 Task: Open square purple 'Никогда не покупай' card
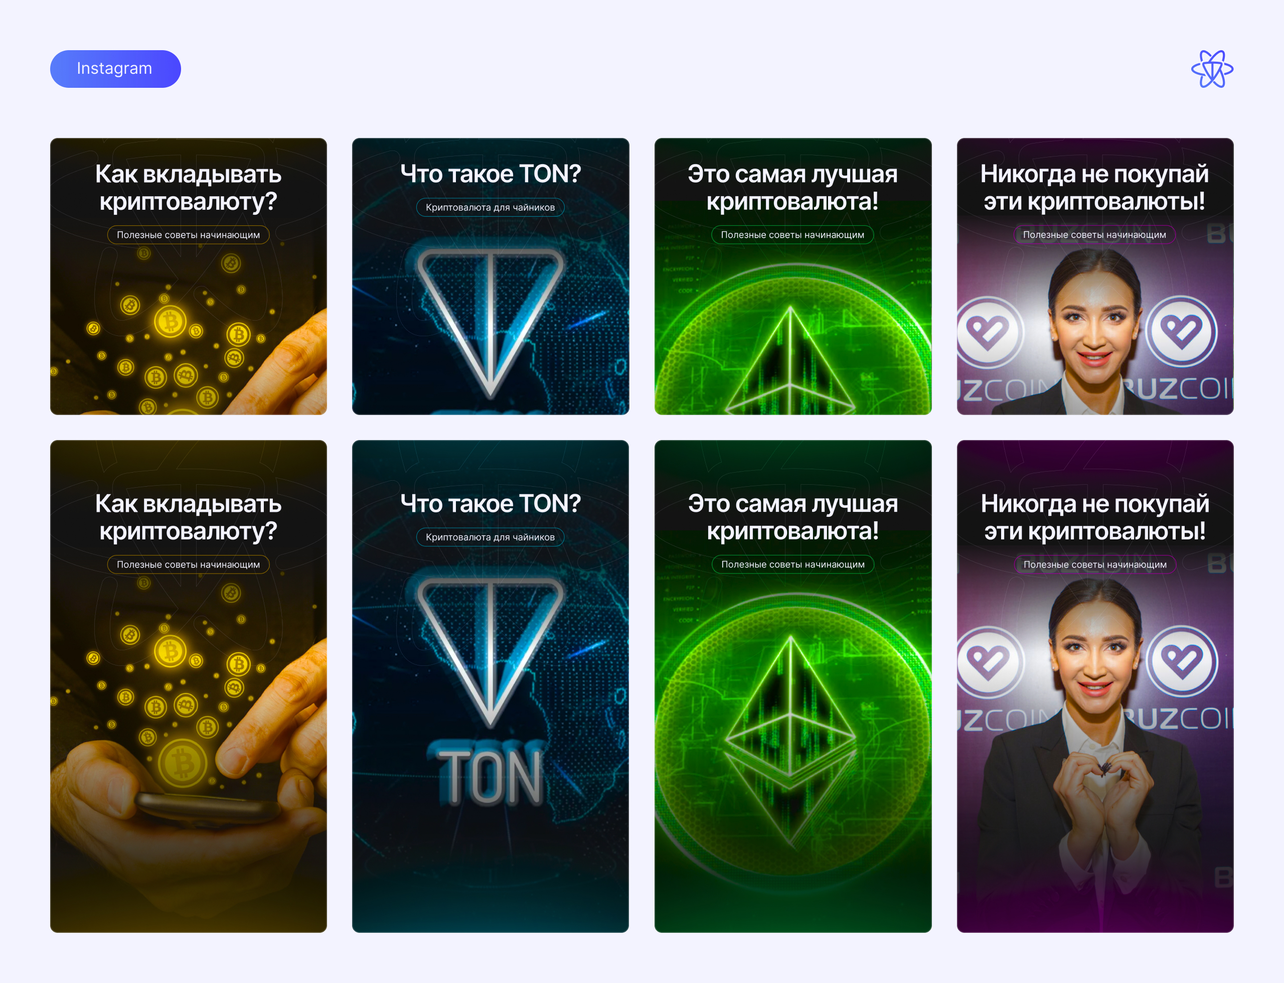pyautogui.click(x=1094, y=276)
